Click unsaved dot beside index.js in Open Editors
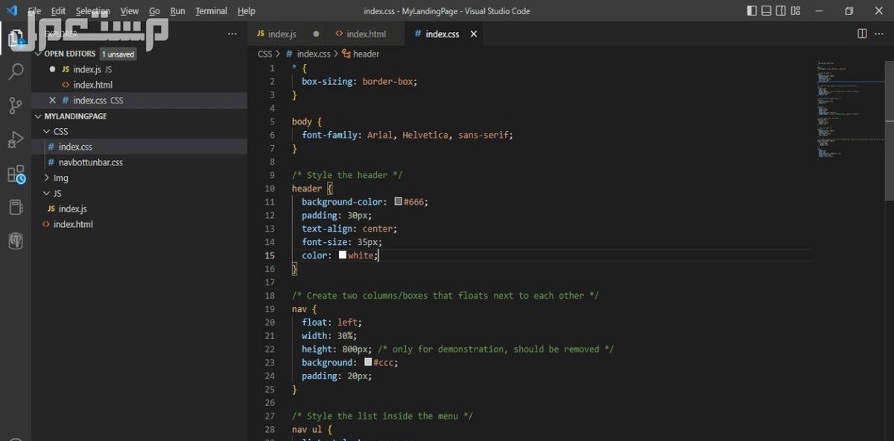Viewport: 894px width, 441px height. [x=52, y=69]
